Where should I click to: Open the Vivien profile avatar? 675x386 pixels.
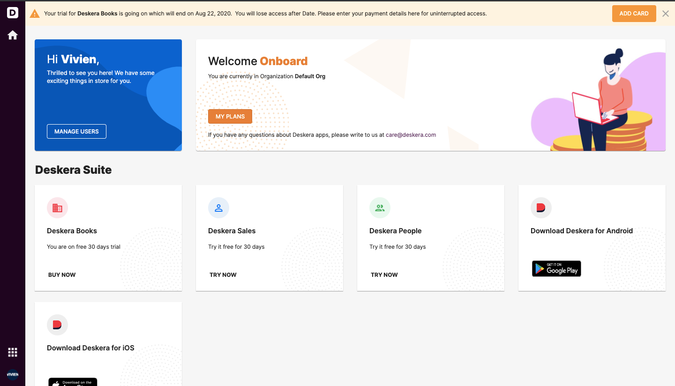point(13,374)
